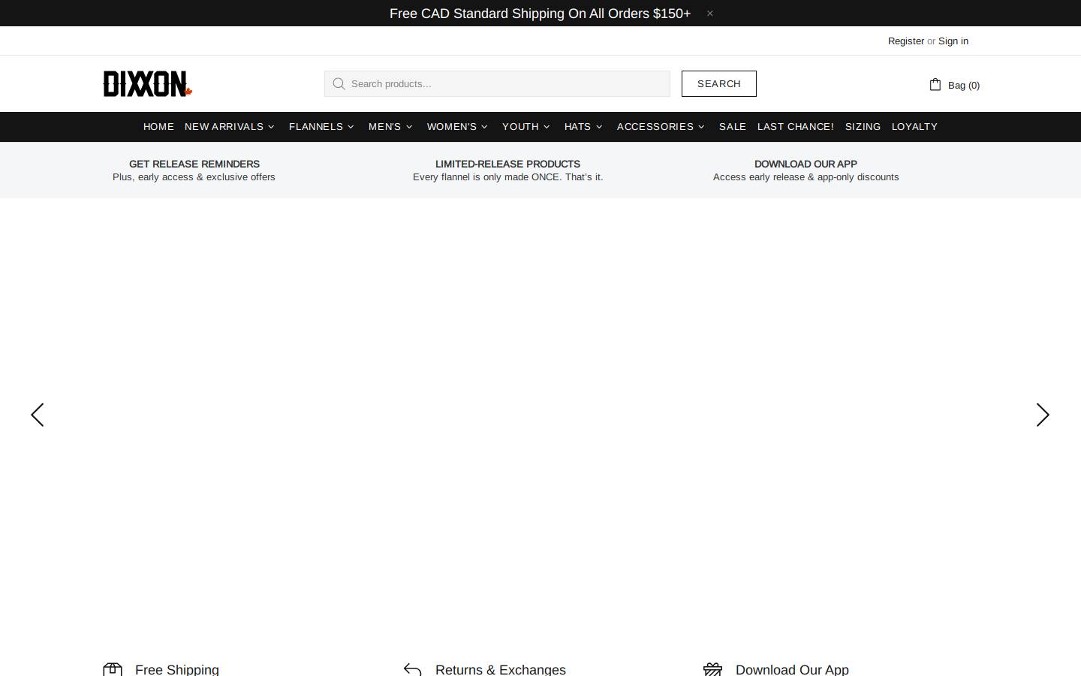
Task: Go to HOME in navigation
Action: [158, 126]
